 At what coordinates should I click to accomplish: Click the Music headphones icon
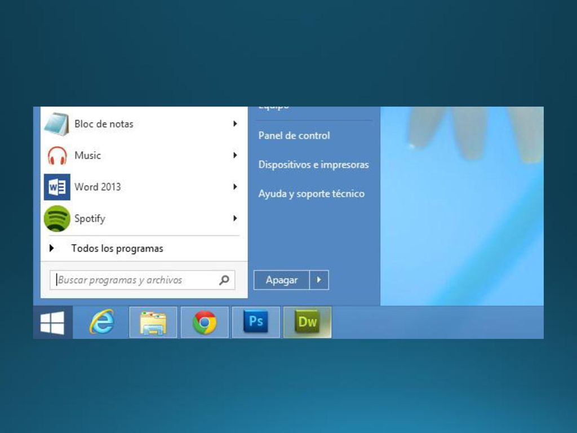click(x=57, y=156)
